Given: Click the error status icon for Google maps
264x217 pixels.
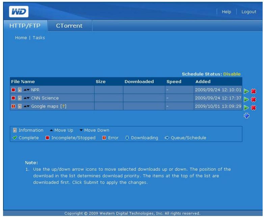Looking at the screenshot, I should tap(13, 106).
